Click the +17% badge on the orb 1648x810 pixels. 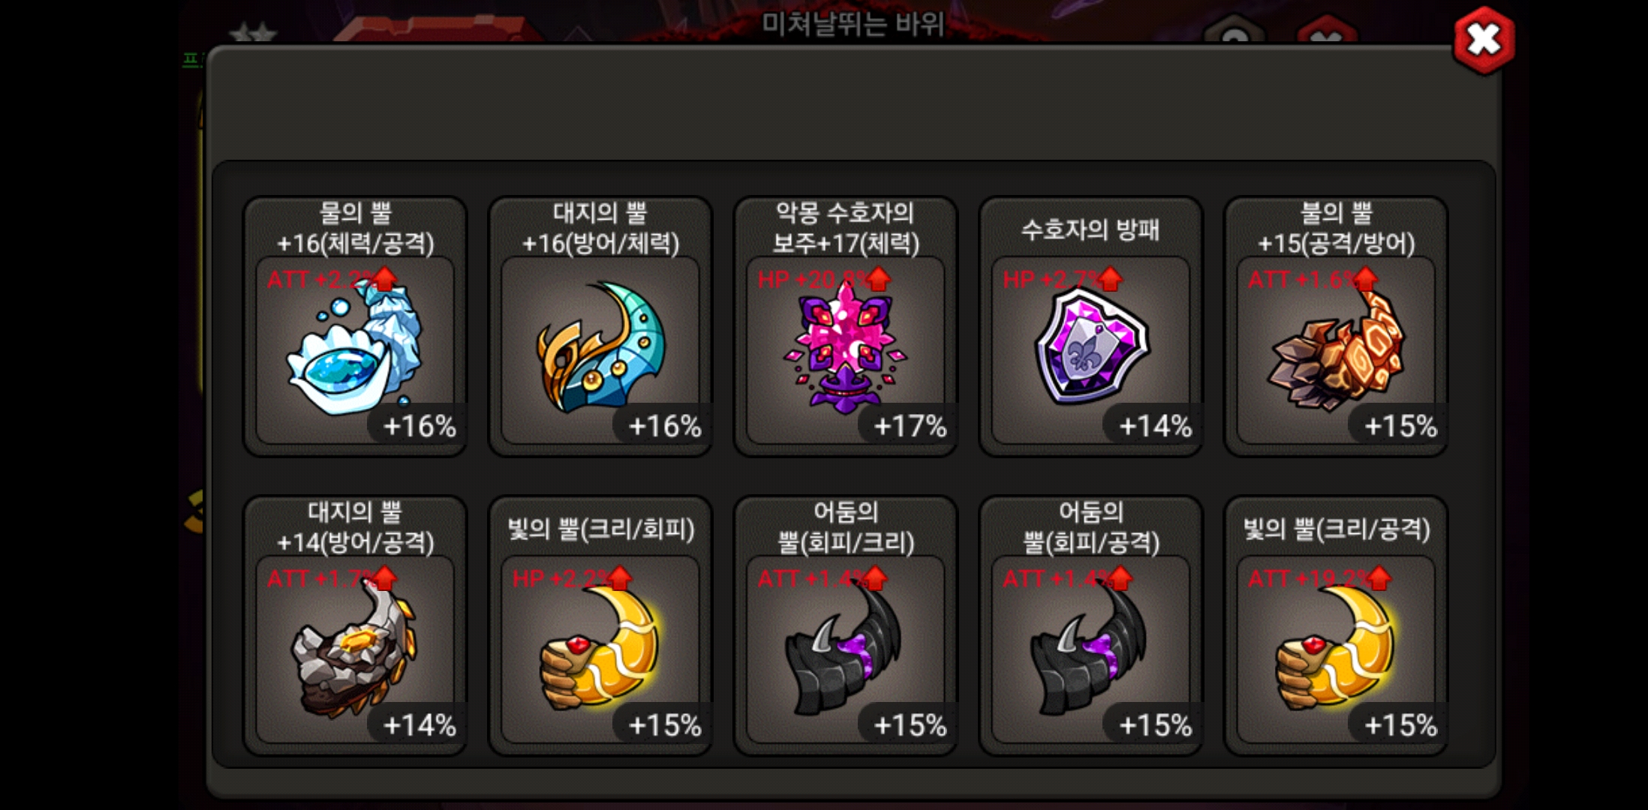(910, 426)
